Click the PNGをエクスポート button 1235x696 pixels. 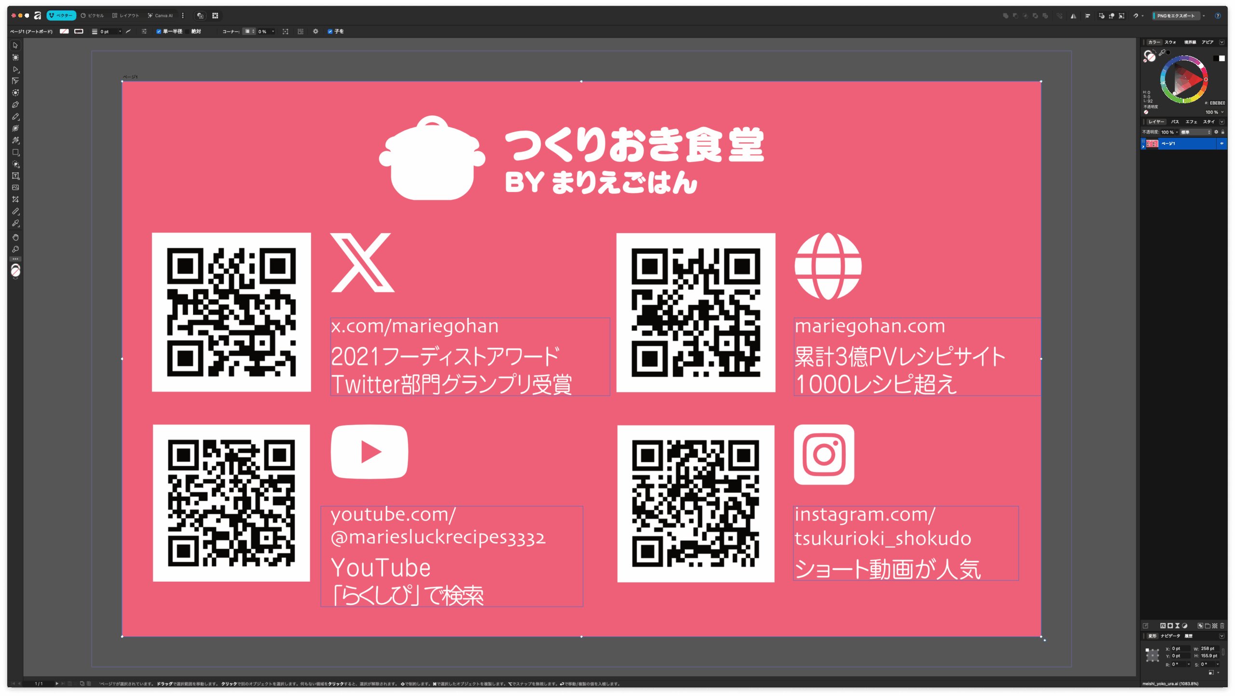1176,15
